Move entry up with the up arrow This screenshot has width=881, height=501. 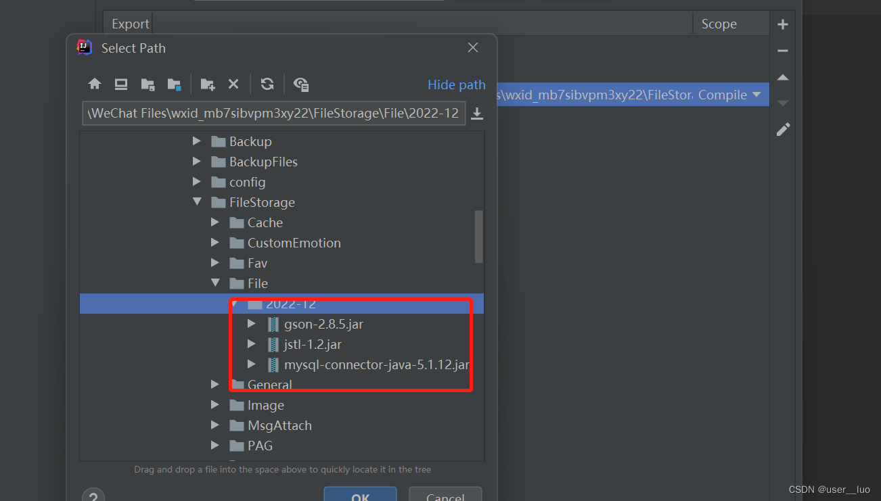(x=782, y=77)
